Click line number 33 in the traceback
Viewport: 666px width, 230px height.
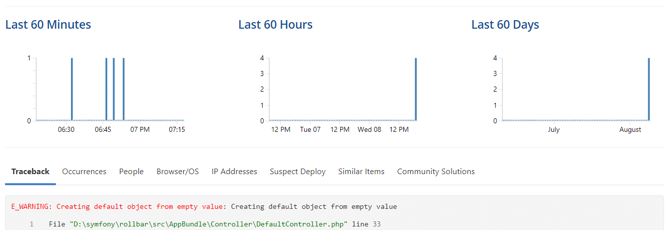click(x=377, y=224)
